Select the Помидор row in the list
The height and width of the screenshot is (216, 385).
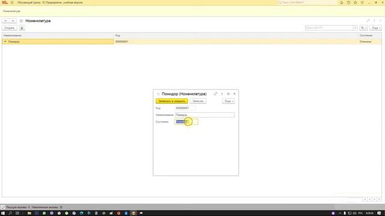point(58,41)
